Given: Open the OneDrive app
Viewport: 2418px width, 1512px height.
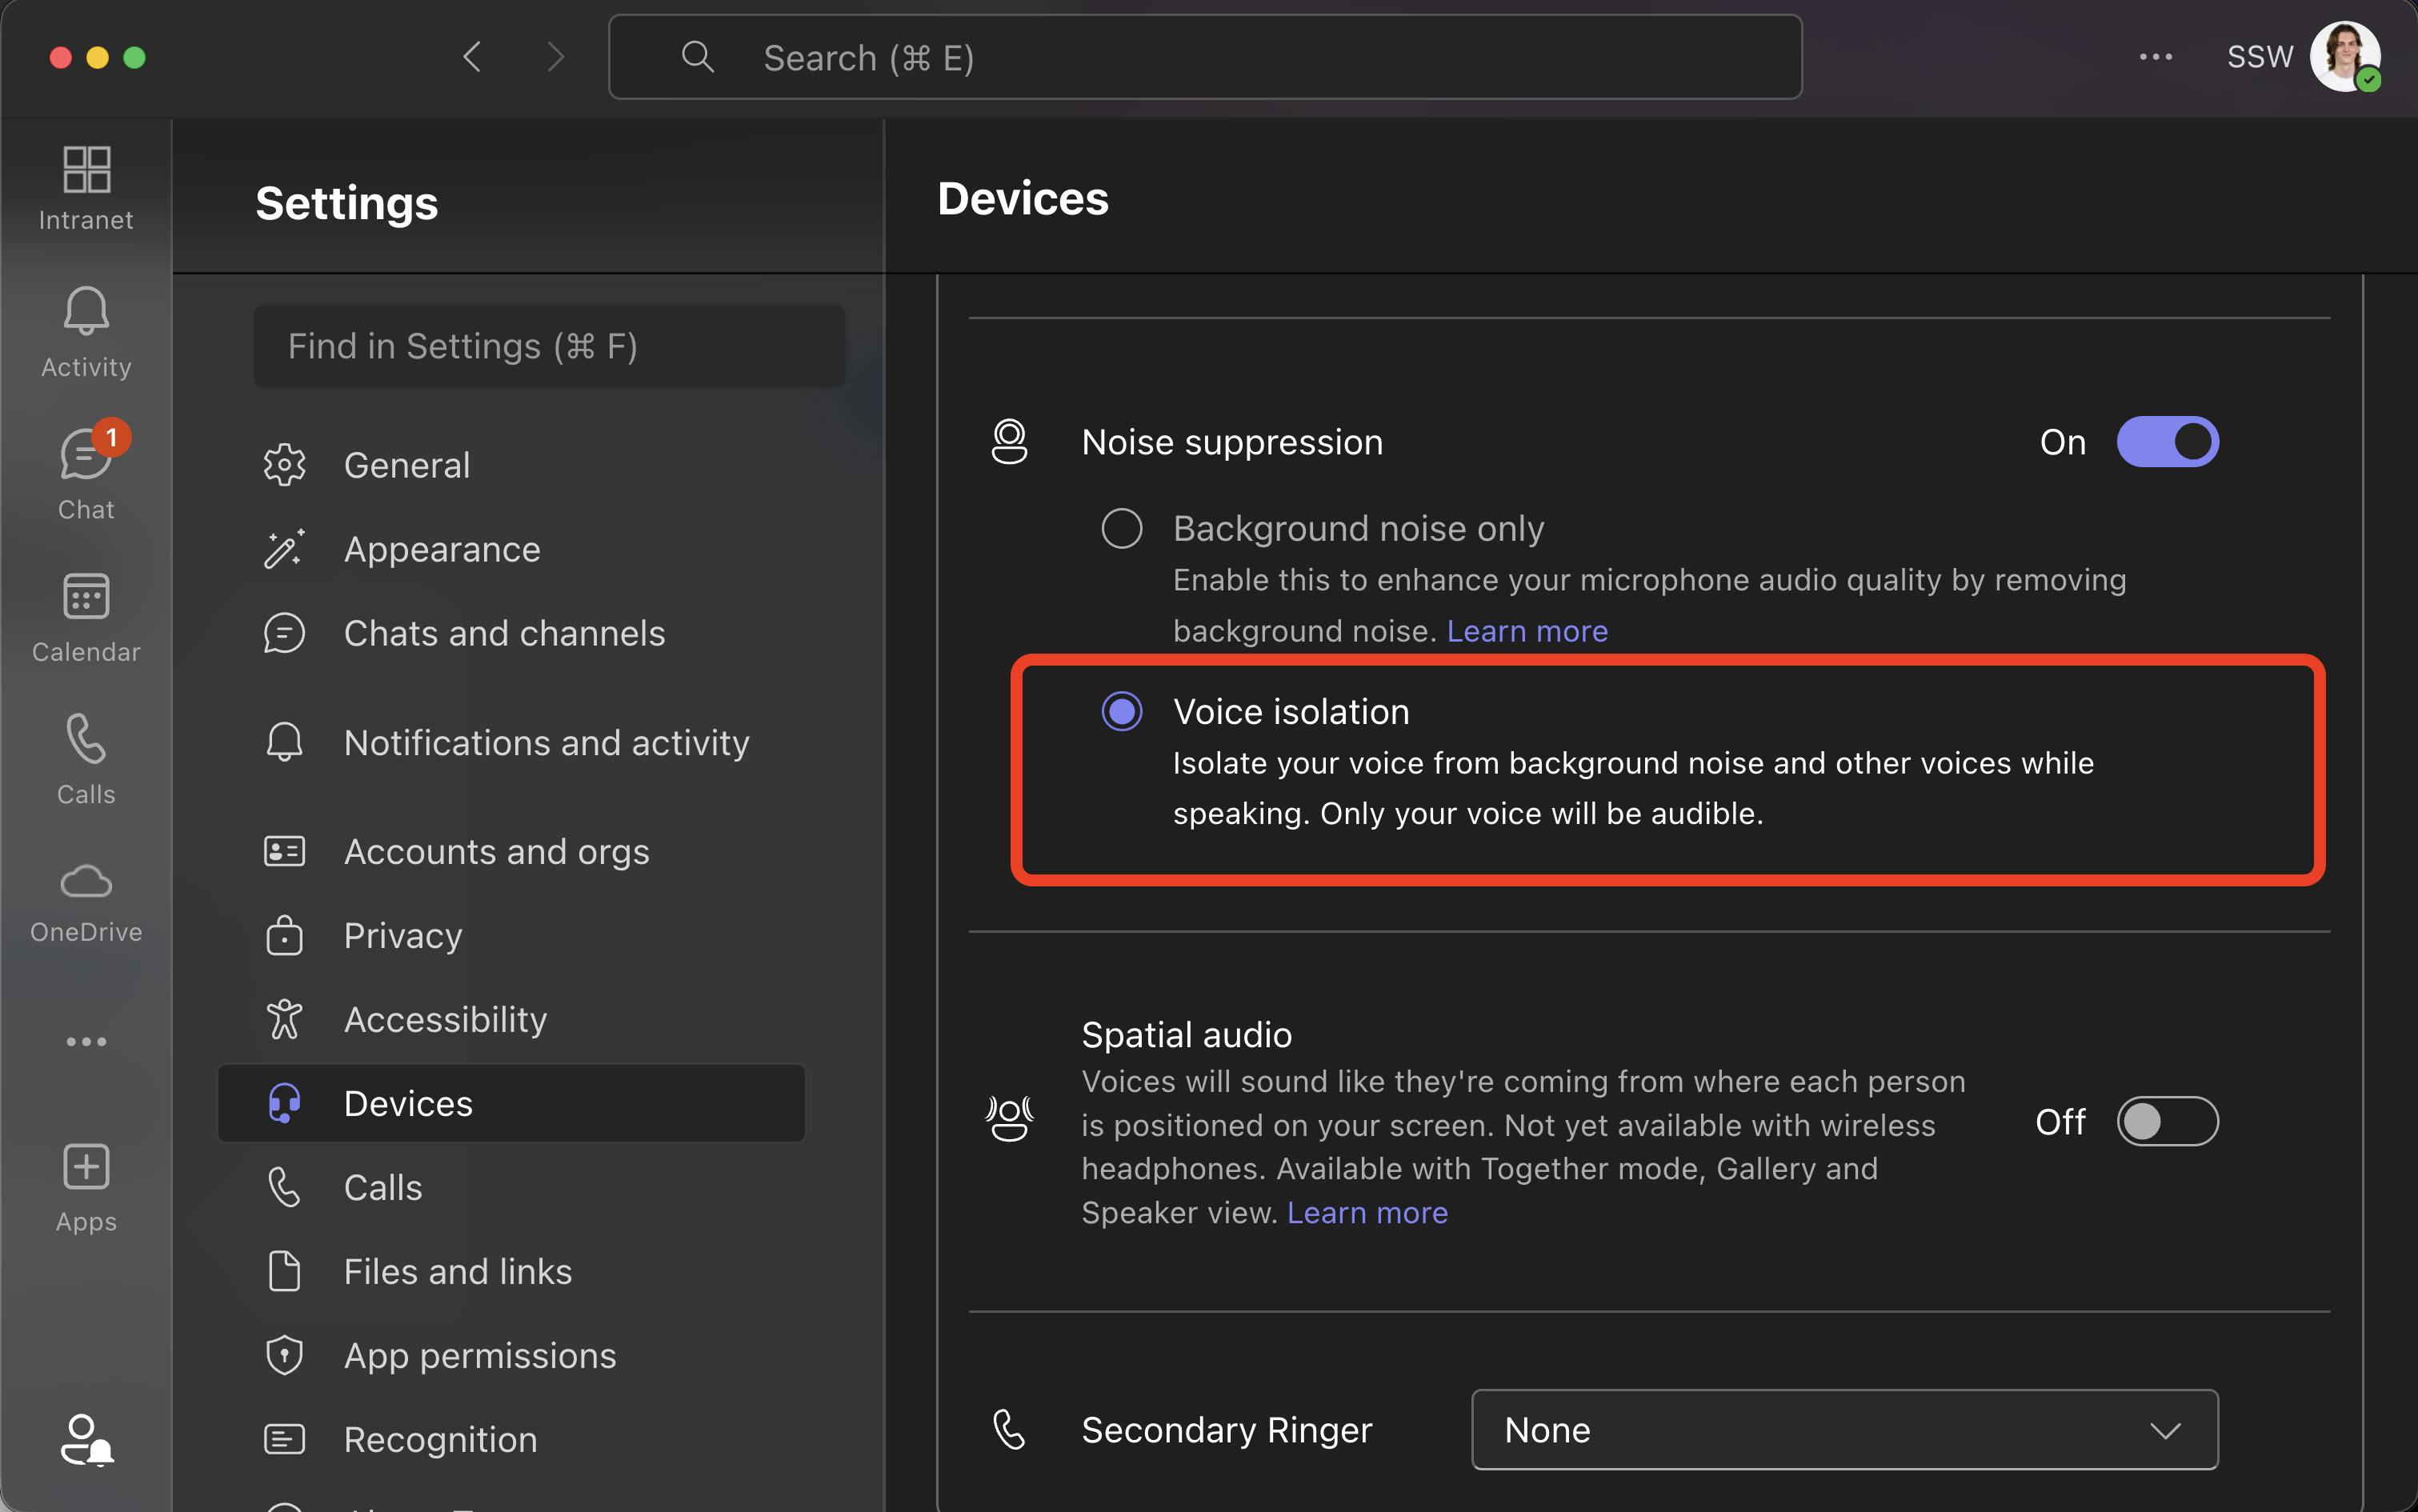Looking at the screenshot, I should point(86,900).
